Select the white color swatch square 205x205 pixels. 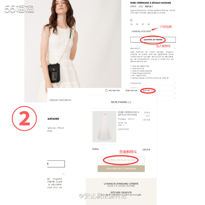click(131, 20)
